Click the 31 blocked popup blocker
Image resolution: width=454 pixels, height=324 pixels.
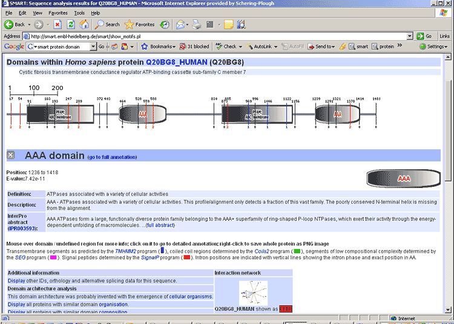click(x=194, y=47)
